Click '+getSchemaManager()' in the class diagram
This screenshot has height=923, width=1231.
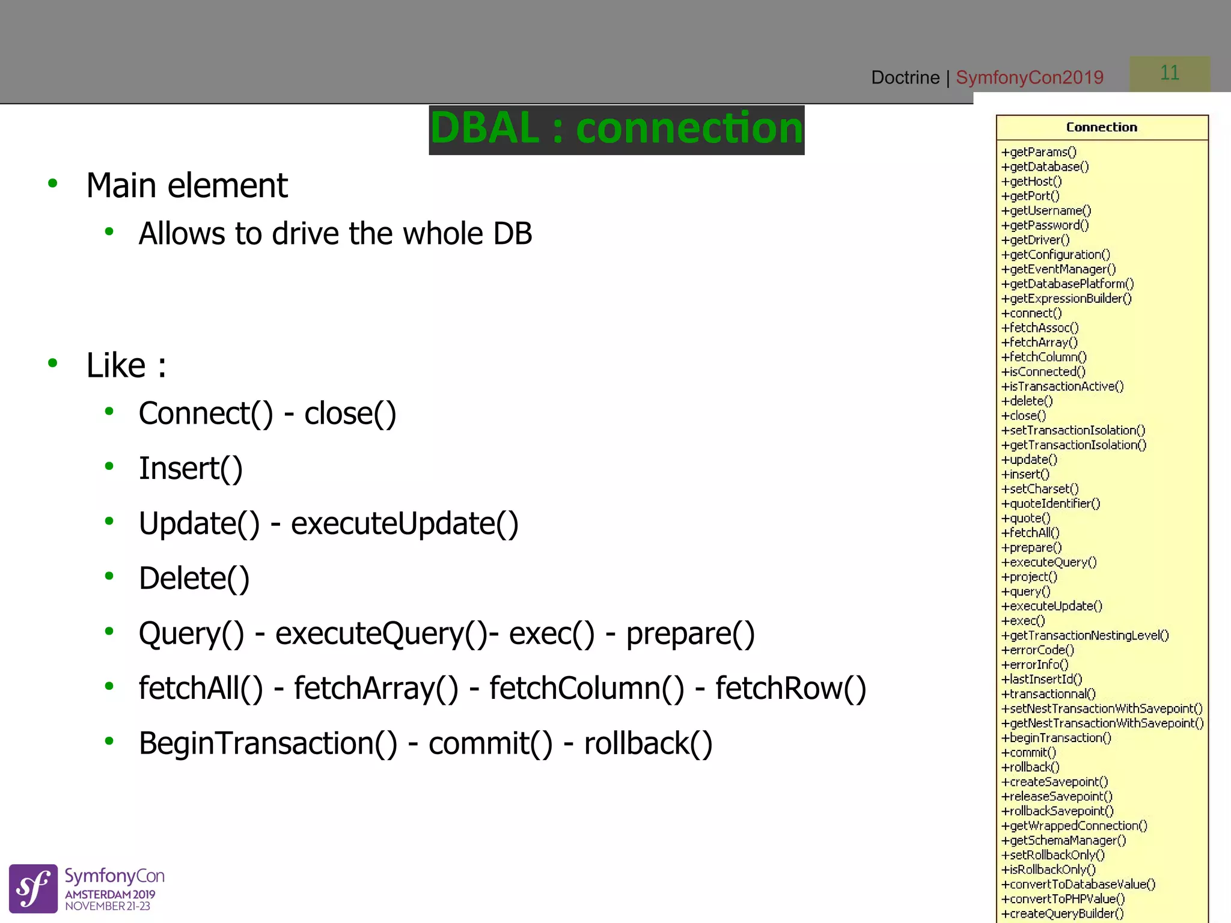coord(1064,840)
